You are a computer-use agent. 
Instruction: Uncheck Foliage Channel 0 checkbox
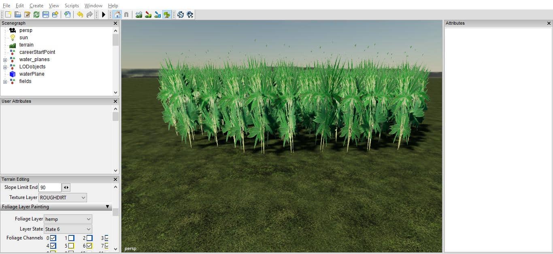(53, 238)
